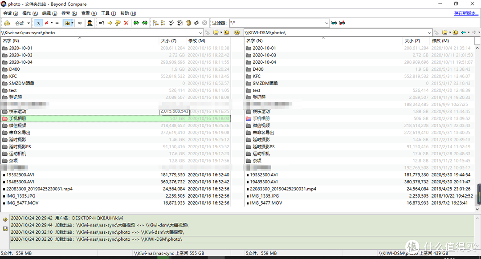The height and width of the screenshot is (259, 481).
Task: Open the filter combo box dropdown arrow
Action: (x=327, y=23)
